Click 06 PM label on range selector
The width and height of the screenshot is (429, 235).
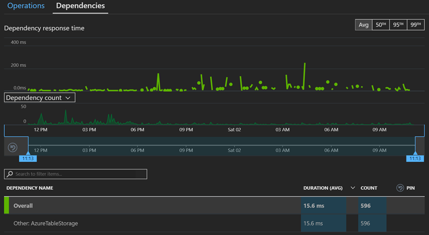click(137, 150)
